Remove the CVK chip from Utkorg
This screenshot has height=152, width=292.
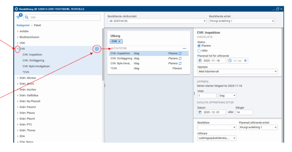coord(119,41)
